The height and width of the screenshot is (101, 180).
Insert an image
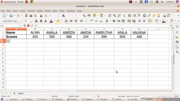[129, 15]
